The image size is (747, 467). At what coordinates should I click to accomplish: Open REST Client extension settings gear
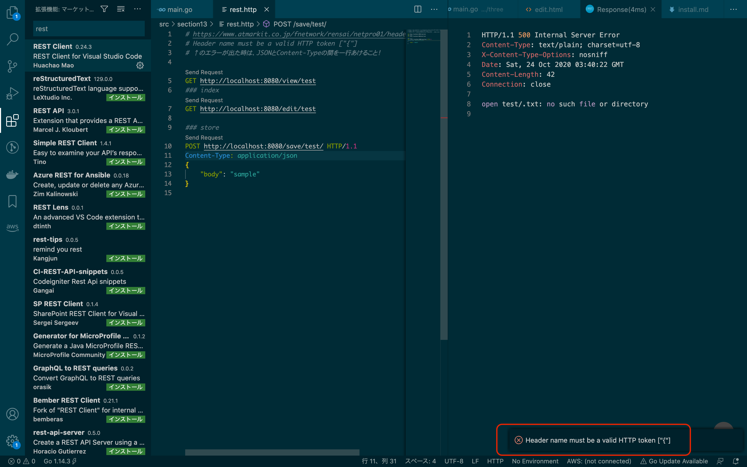click(x=140, y=65)
